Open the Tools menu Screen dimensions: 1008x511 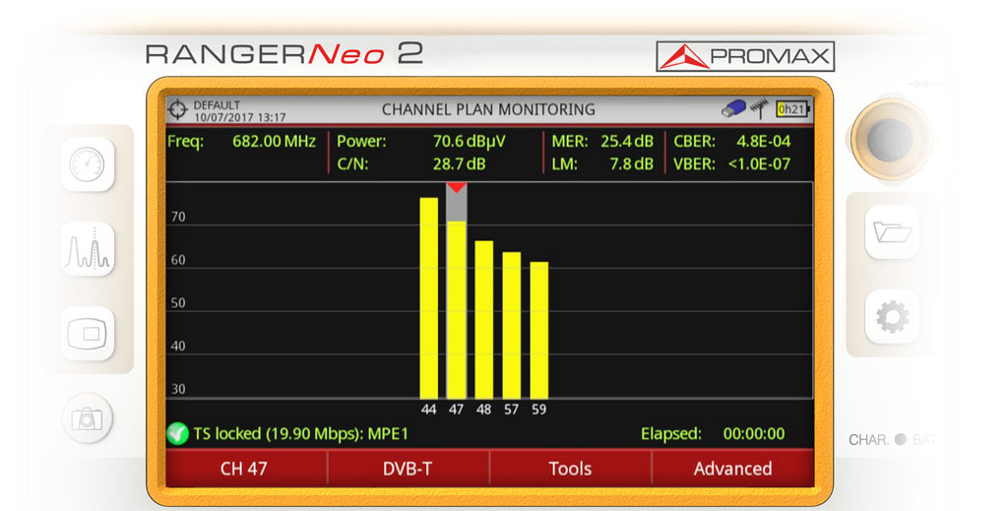[570, 469]
